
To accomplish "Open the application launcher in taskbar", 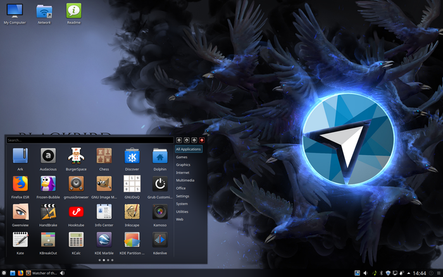I will point(4,273).
